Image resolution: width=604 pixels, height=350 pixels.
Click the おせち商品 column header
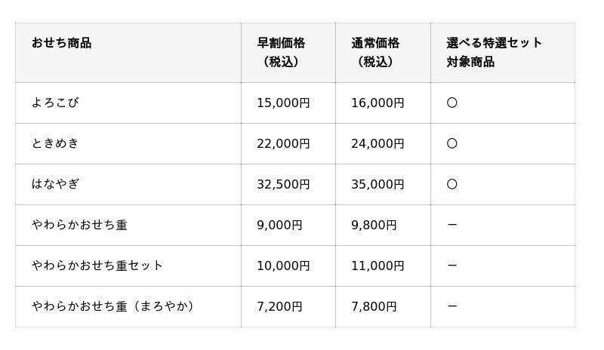coord(61,43)
